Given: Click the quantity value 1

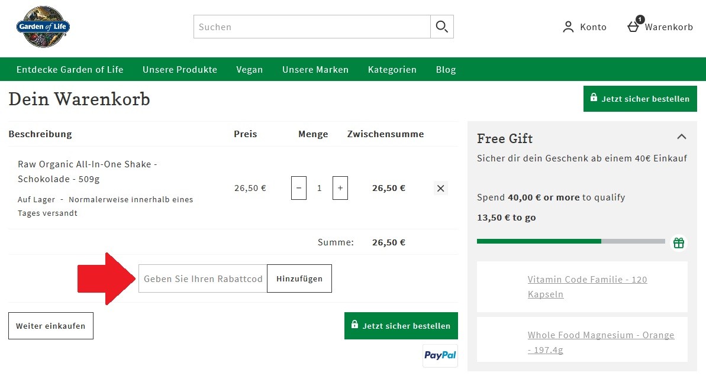Looking at the screenshot, I should click(x=319, y=188).
